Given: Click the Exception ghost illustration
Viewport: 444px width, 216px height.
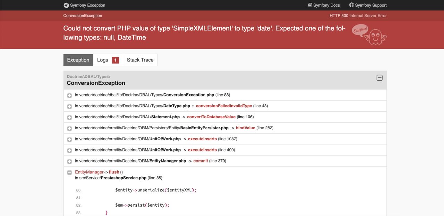Looking at the screenshot, I should click(x=369, y=35).
